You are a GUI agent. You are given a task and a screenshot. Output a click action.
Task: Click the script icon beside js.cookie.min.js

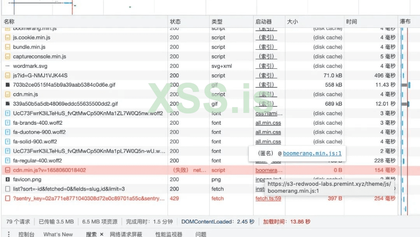[x=7, y=38]
